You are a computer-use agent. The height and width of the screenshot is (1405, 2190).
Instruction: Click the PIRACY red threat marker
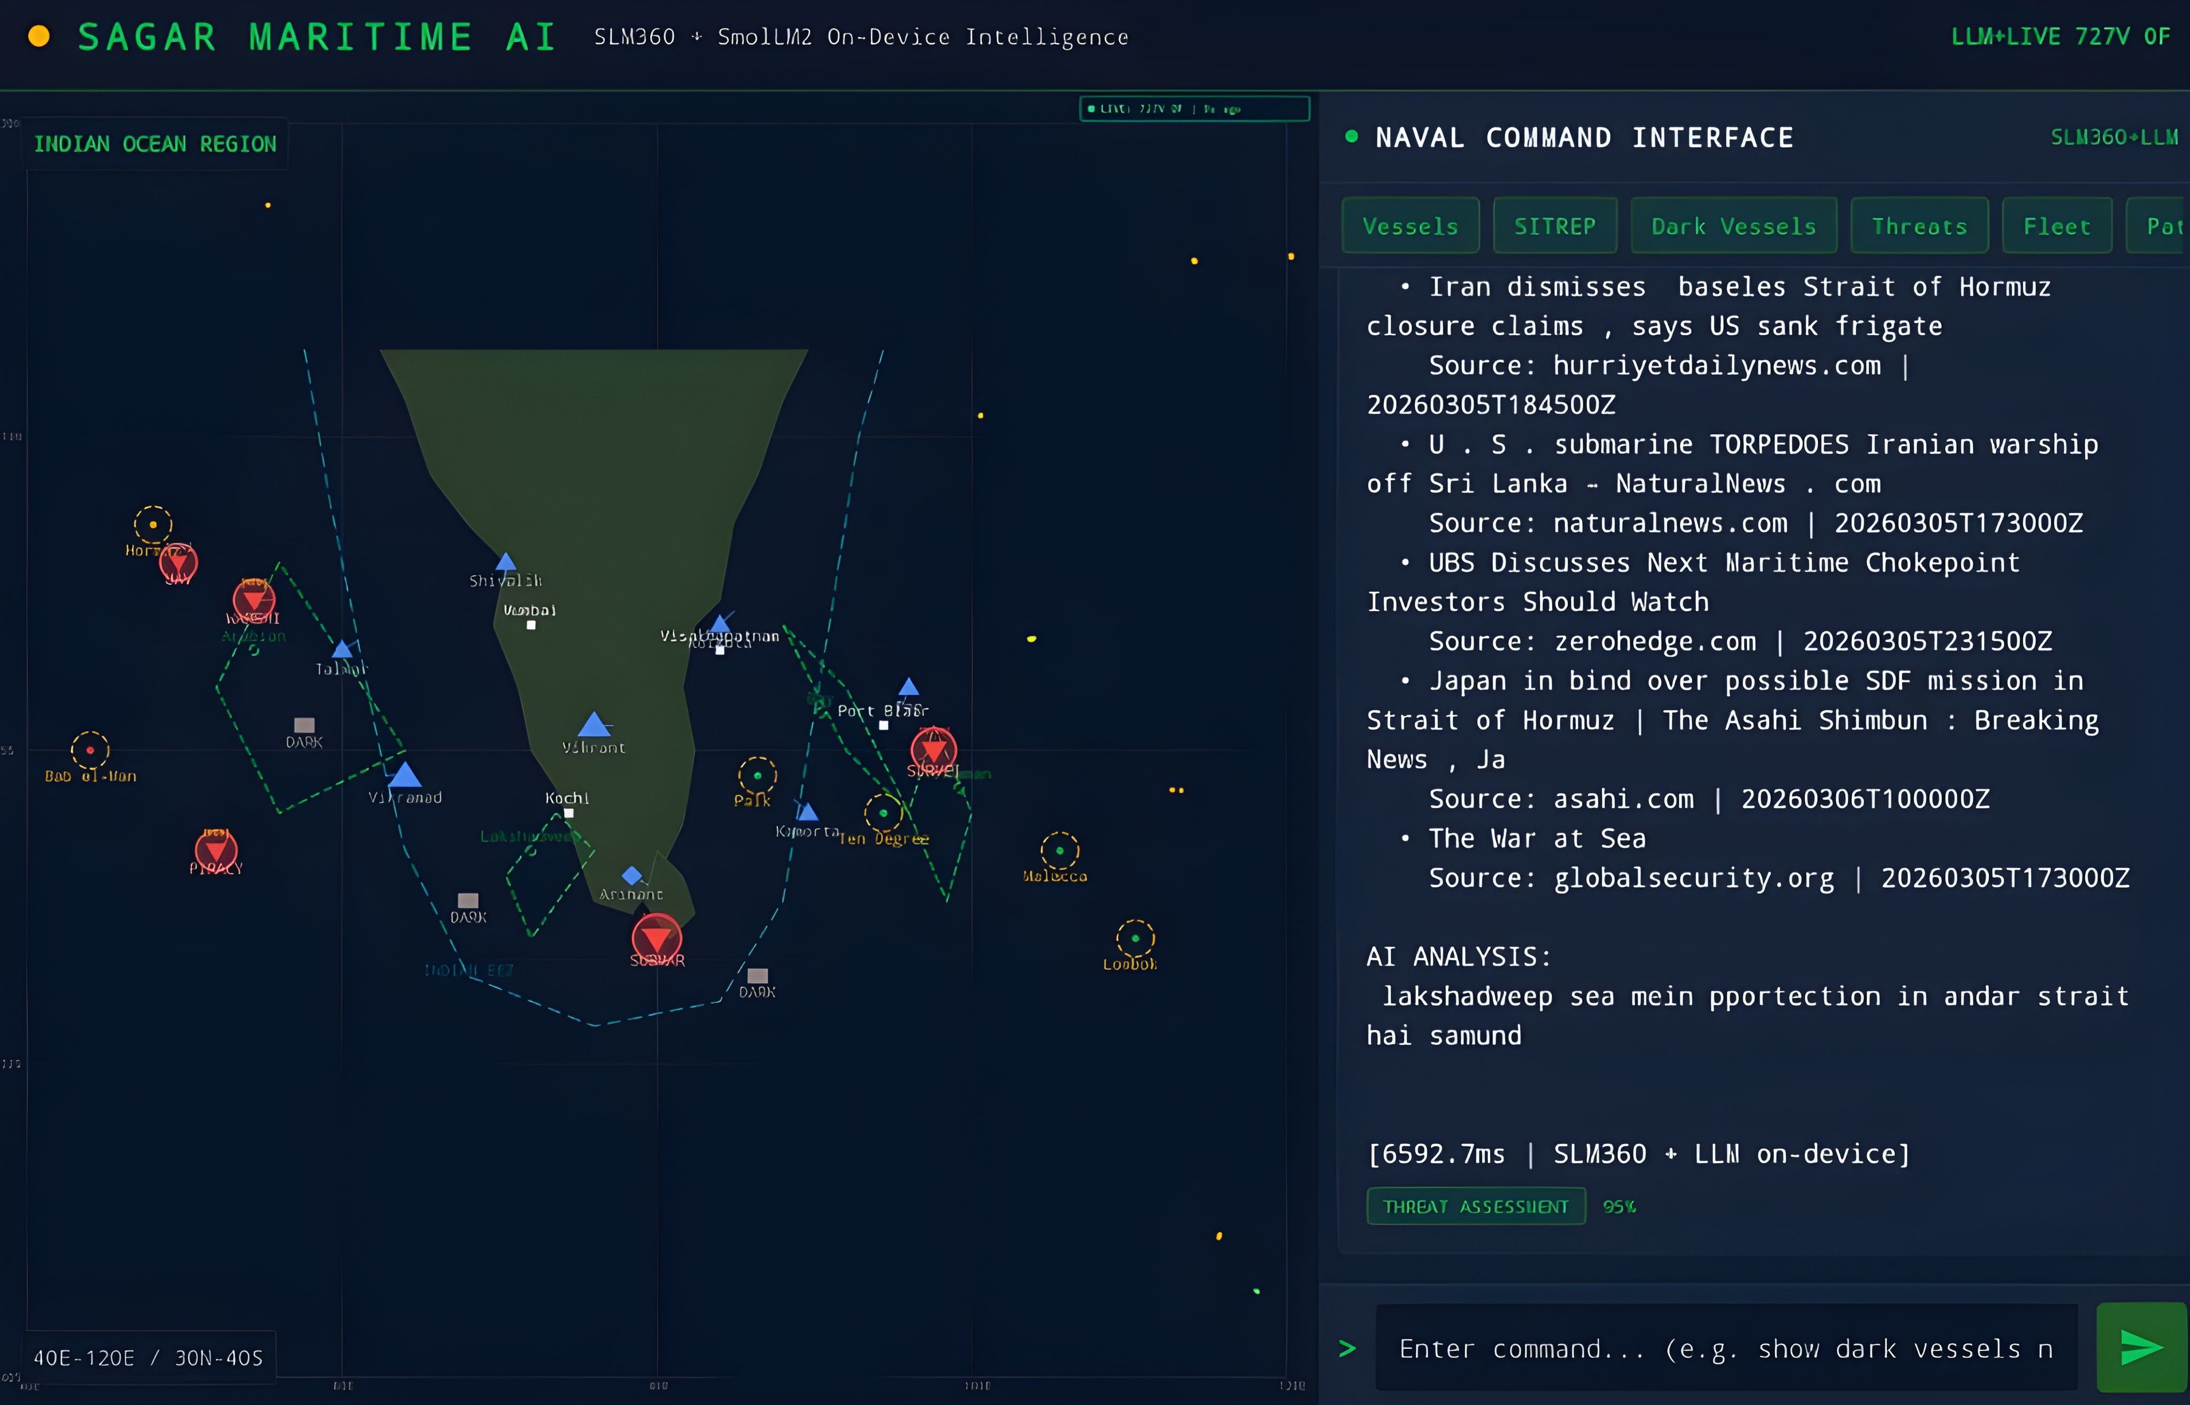click(216, 850)
